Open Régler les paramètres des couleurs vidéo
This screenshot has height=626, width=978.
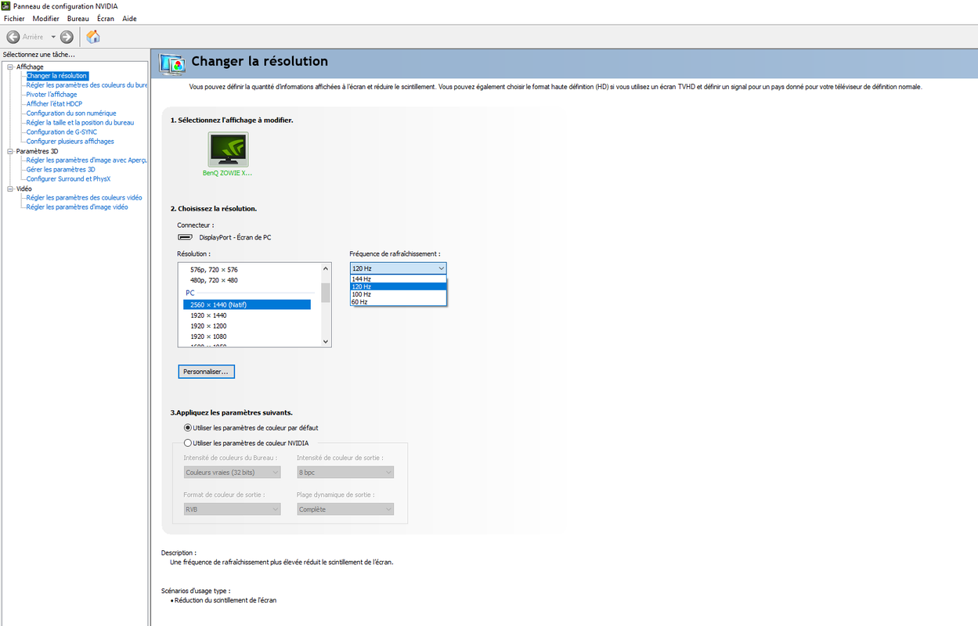point(84,198)
